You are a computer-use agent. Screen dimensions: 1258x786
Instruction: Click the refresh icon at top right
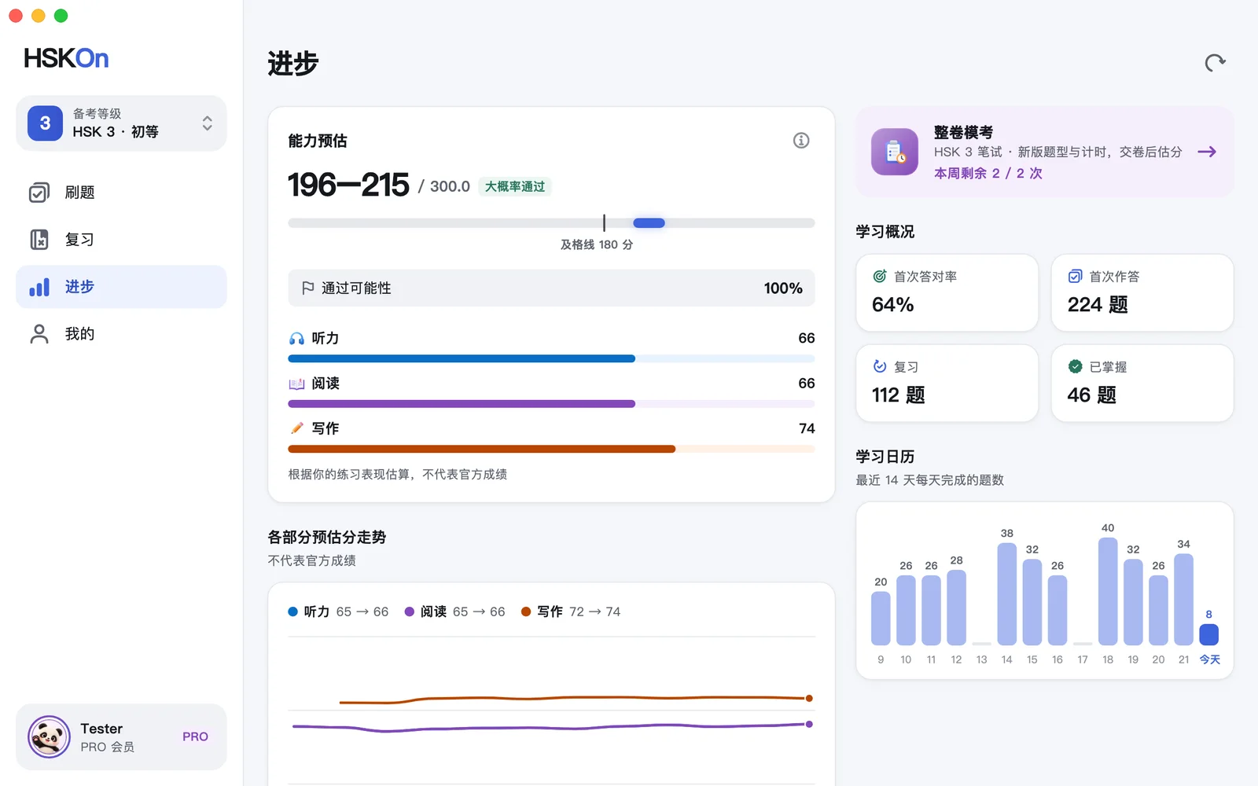1215,63
